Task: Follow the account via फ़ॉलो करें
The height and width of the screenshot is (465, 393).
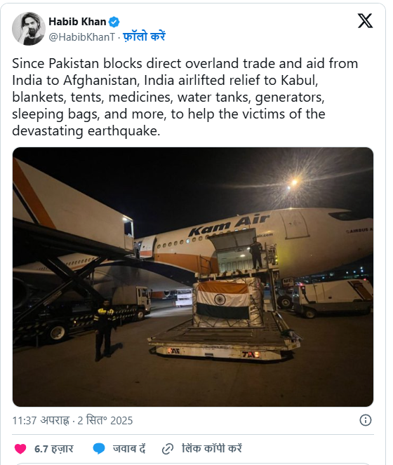Action: (144, 36)
